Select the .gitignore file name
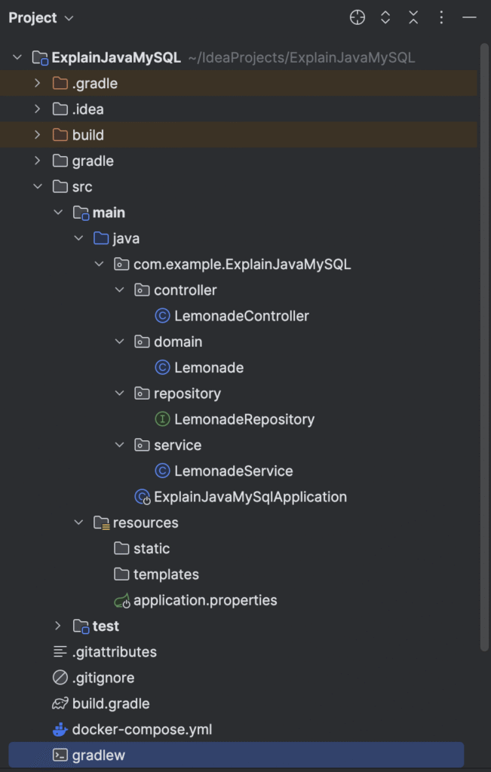 coord(103,678)
